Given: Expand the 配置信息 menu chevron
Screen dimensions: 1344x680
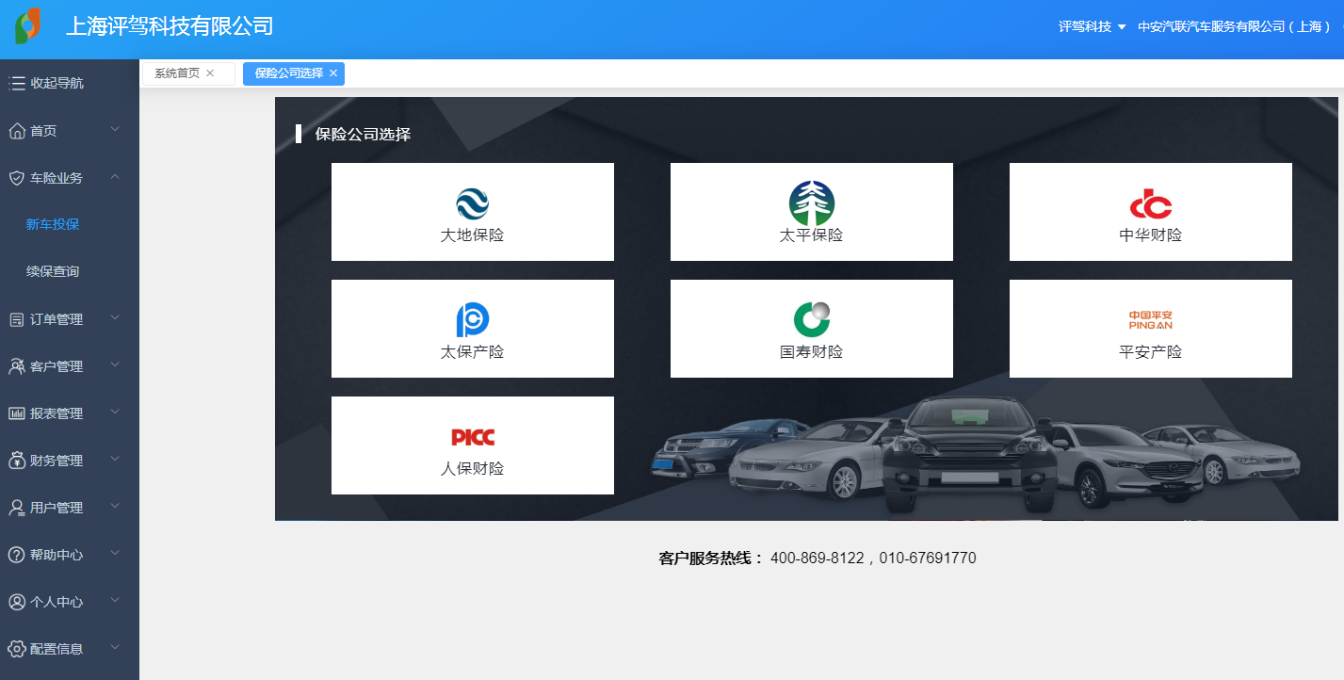Looking at the screenshot, I should point(115,647).
